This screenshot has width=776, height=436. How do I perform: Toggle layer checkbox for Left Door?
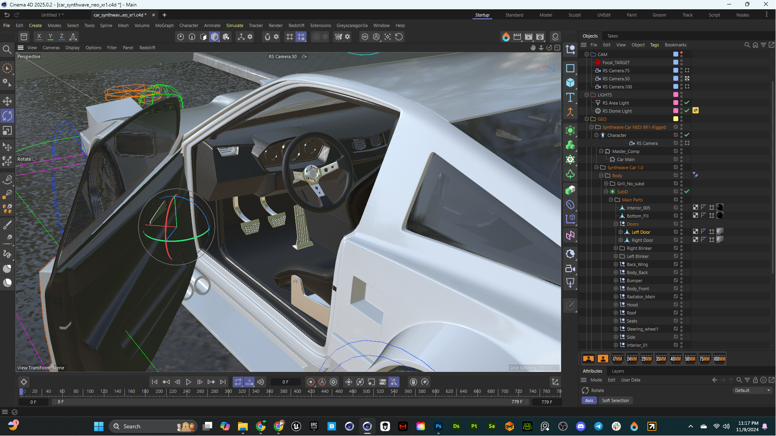point(675,232)
